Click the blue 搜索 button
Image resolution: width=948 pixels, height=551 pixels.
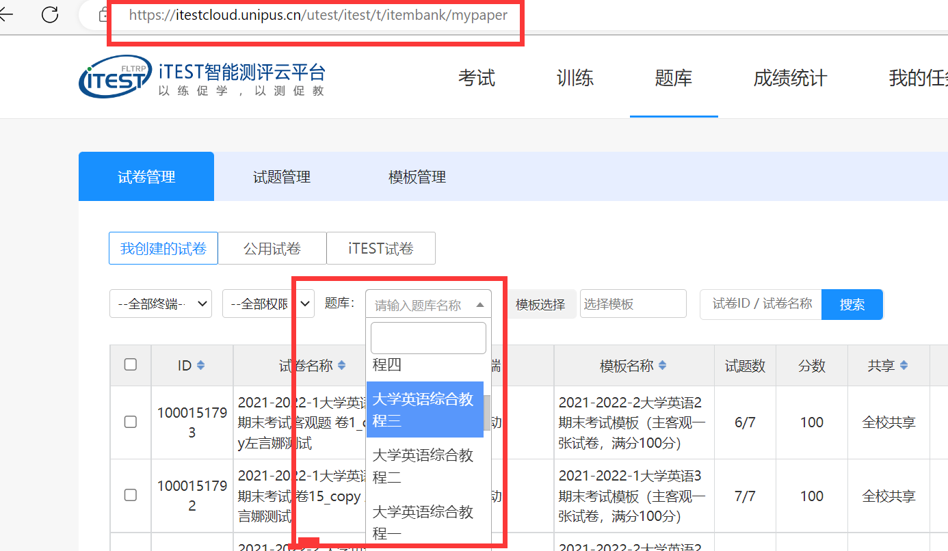[852, 305]
